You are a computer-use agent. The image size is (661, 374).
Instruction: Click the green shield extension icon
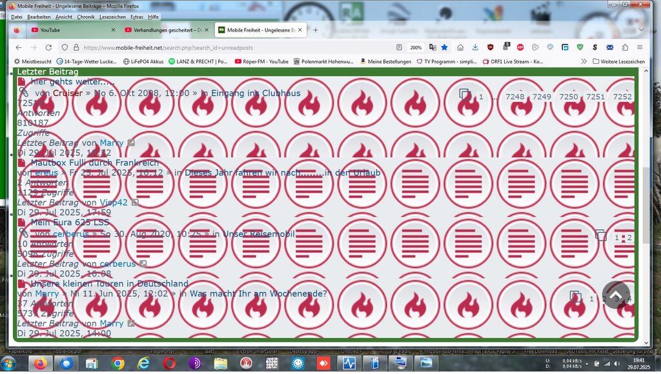tap(580, 48)
